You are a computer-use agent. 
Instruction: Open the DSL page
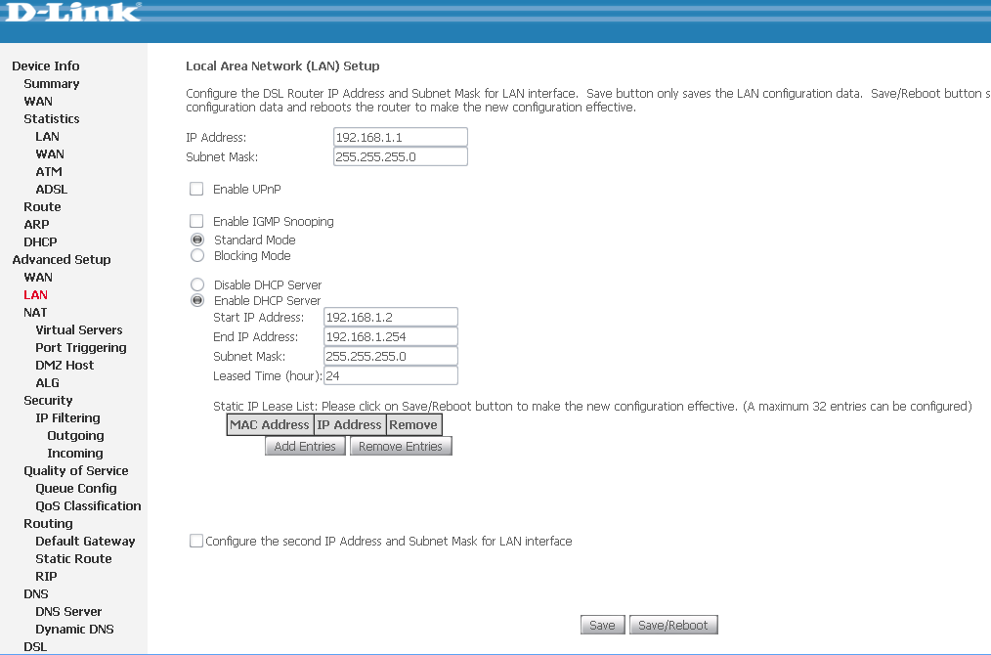coord(35,647)
